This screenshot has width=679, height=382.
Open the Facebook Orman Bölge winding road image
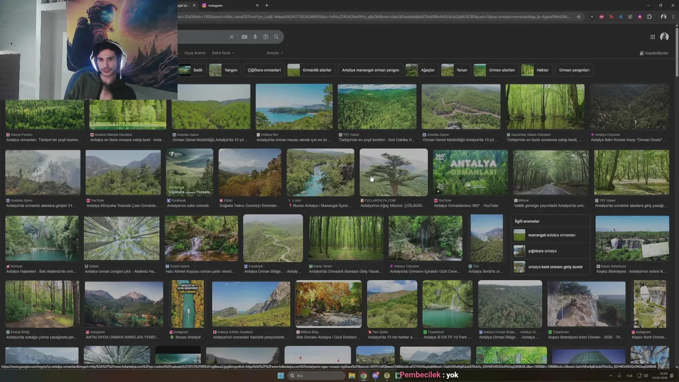273,238
